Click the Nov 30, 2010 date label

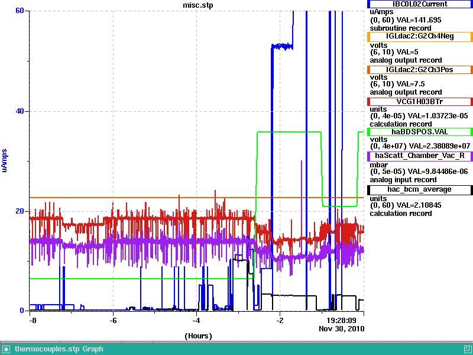(342, 329)
